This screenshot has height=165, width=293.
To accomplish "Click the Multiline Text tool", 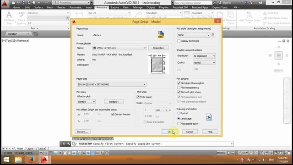I will (9, 18).
